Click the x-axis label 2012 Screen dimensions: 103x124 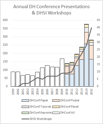point(77,92)
